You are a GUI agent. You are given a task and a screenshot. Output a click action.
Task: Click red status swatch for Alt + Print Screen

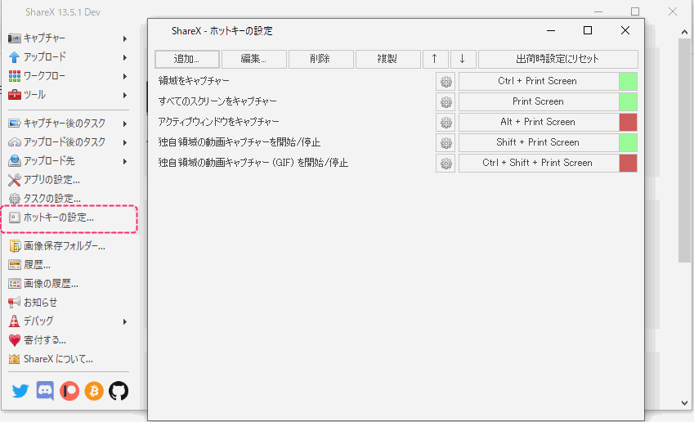[628, 122]
